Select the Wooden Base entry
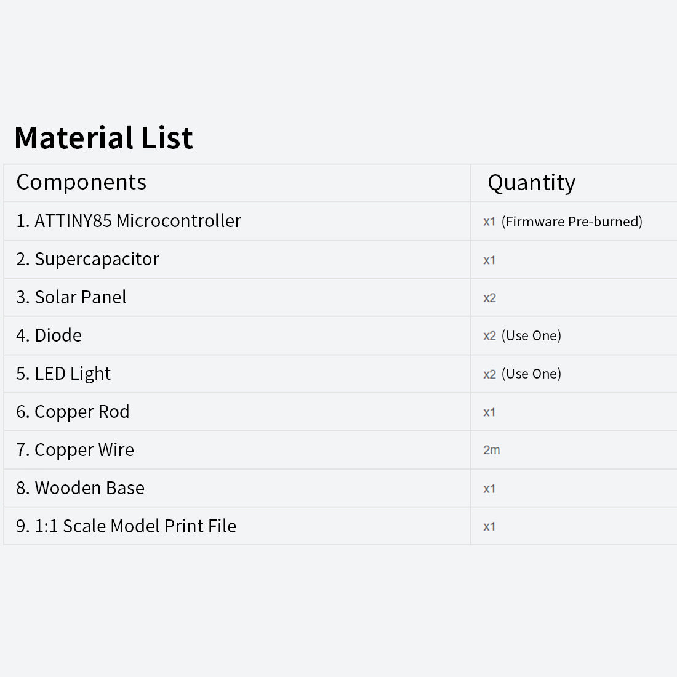677x677 pixels. (x=80, y=488)
